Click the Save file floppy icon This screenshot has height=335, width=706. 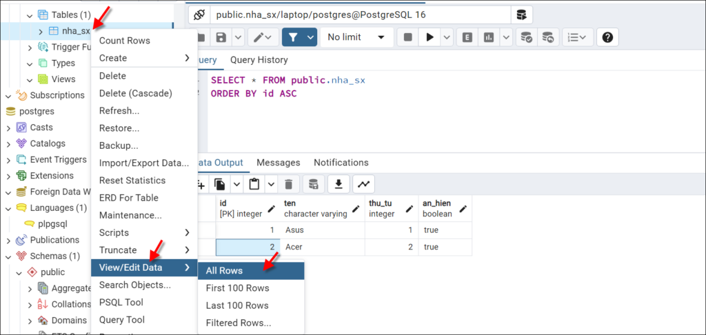pyautogui.click(x=221, y=37)
